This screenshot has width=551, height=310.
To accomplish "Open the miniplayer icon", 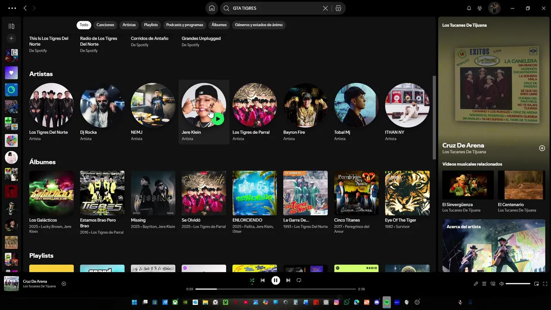I will 536,284.
